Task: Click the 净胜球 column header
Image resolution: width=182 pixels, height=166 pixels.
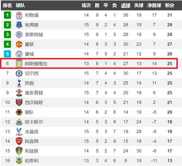Action: [x=154, y=5]
